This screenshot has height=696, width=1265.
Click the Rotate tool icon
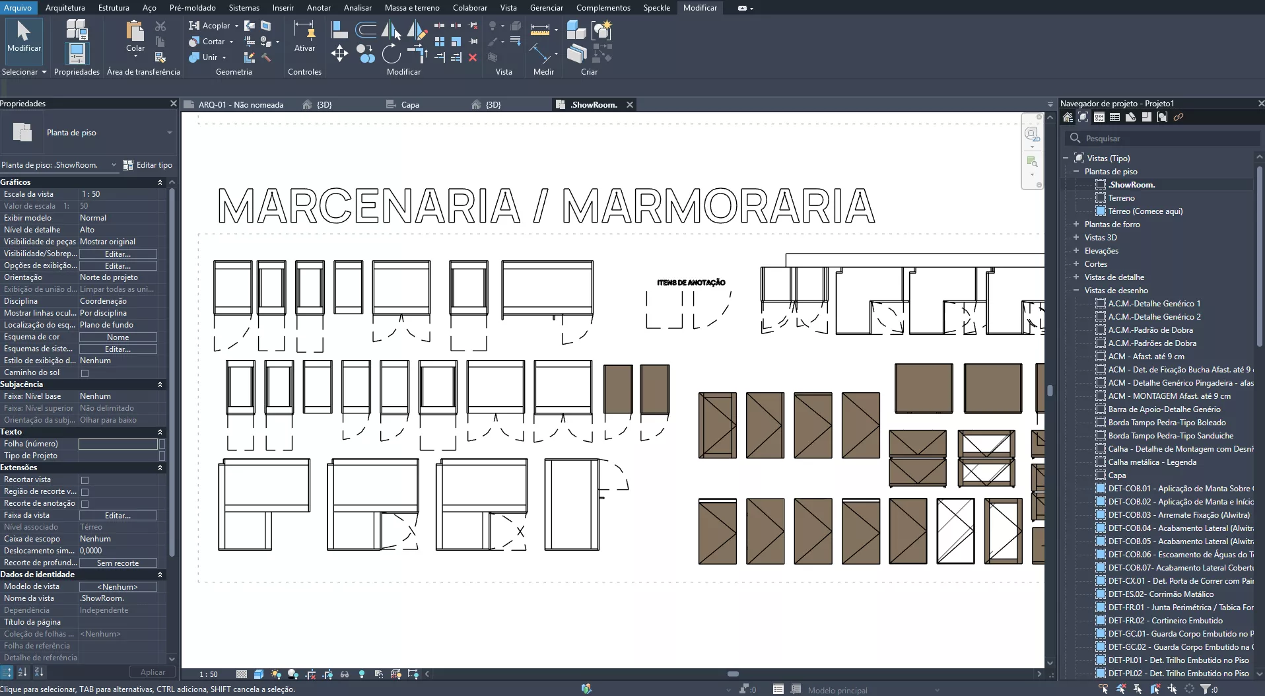click(x=391, y=53)
